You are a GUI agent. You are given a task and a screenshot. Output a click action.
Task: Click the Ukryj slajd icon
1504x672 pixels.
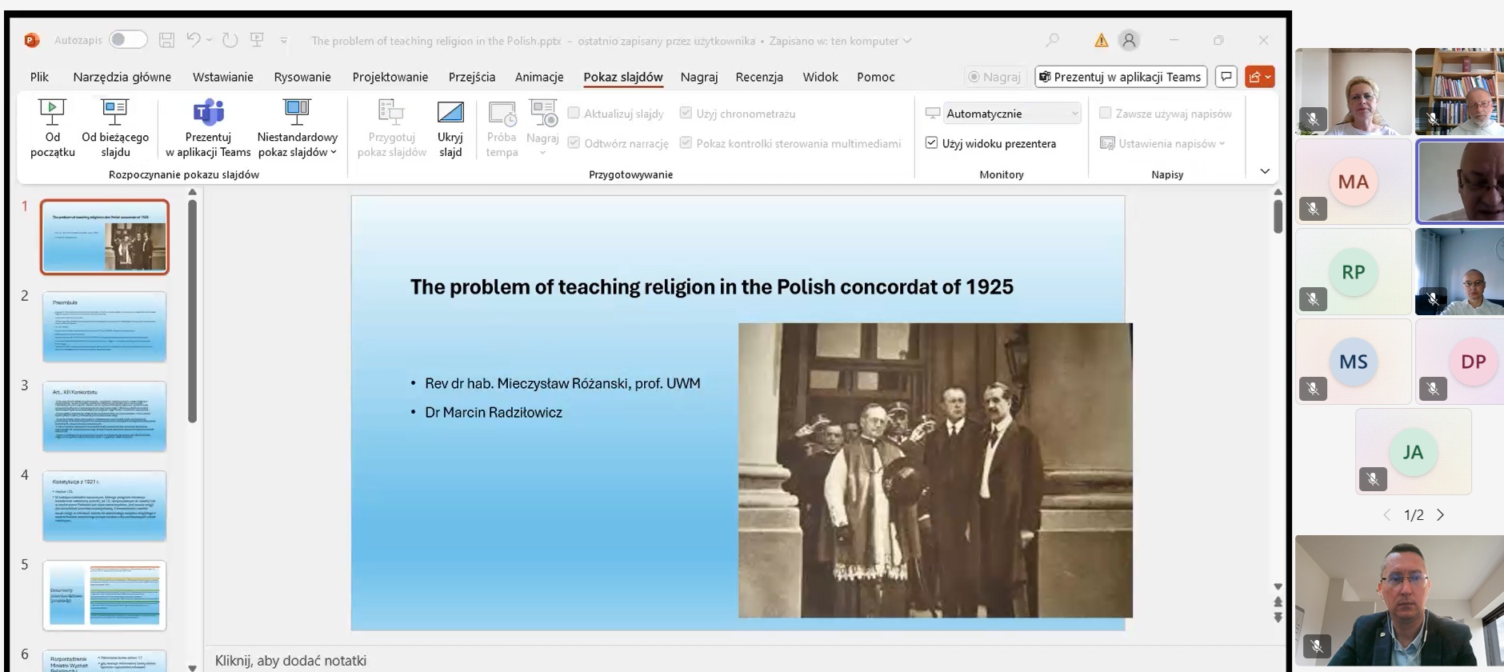pyautogui.click(x=450, y=114)
